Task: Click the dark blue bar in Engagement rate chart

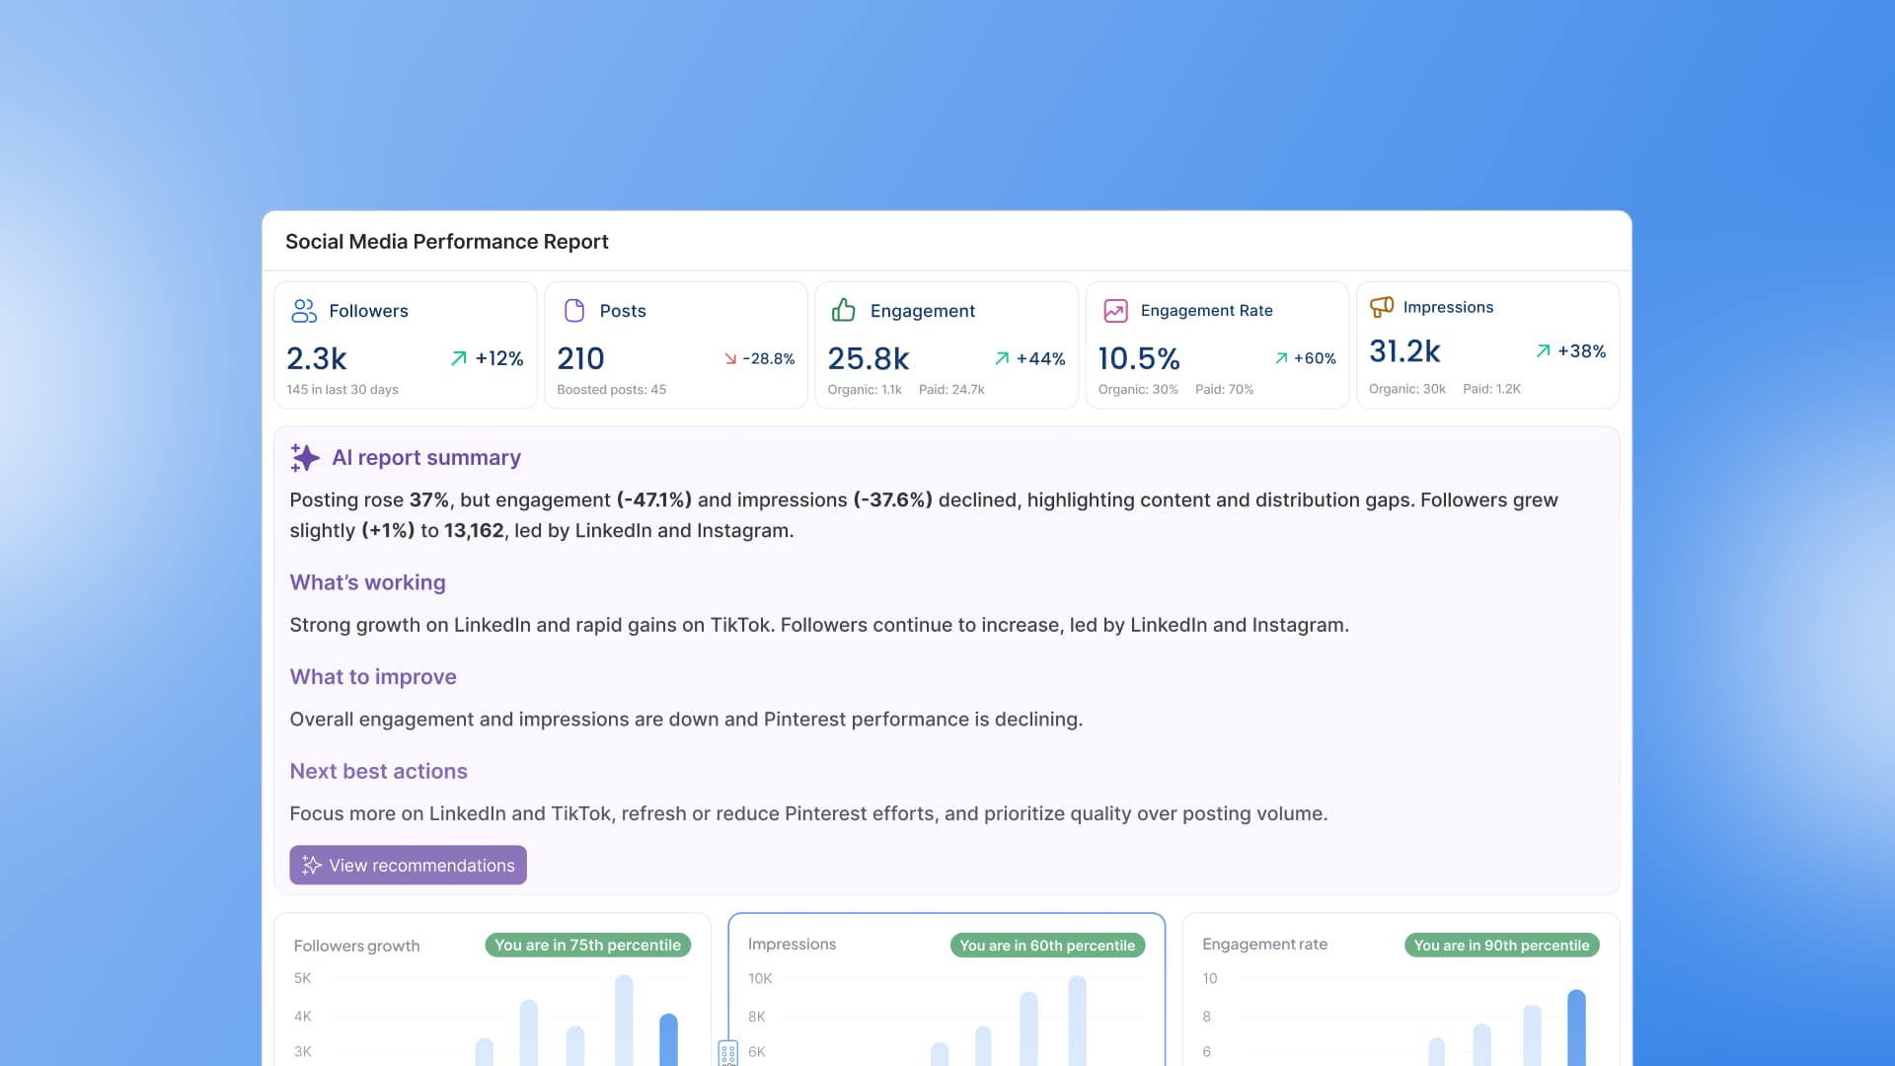Action: click(x=1576, y=1028)
